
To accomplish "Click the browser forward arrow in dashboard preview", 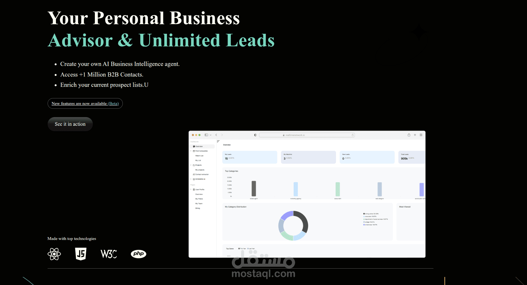I will click(x=222, y=135).
